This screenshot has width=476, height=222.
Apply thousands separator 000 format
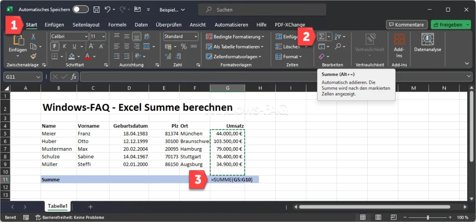click(x=194, y=47)
